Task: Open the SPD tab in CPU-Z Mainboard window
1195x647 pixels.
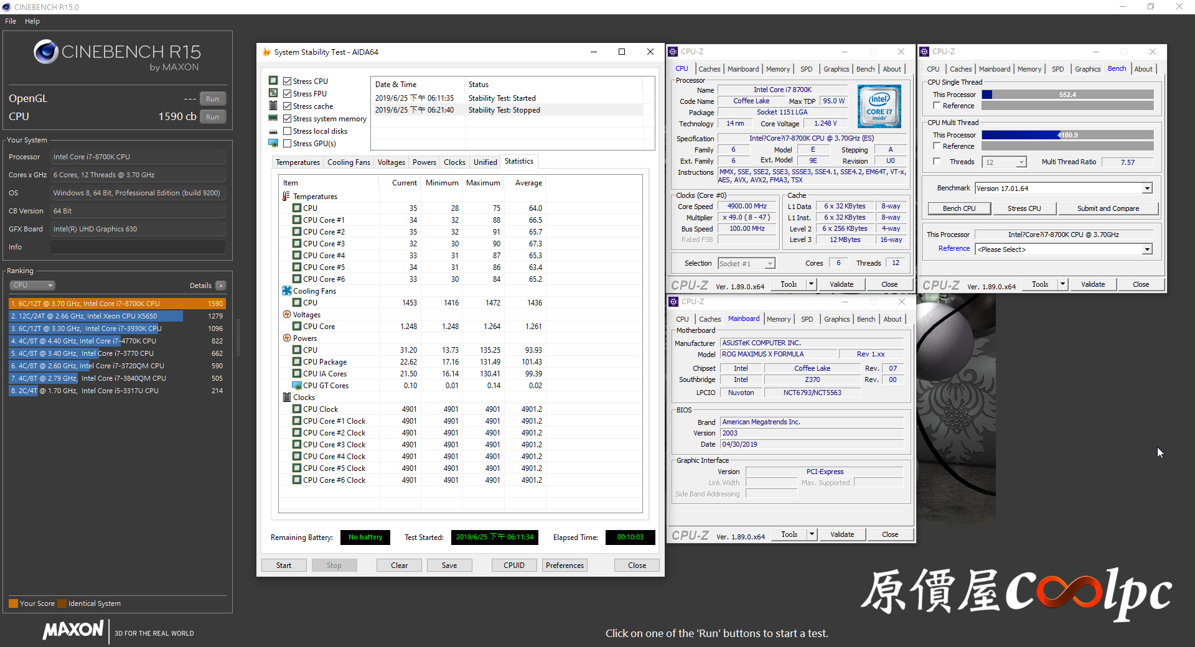Action: point(807,319)
